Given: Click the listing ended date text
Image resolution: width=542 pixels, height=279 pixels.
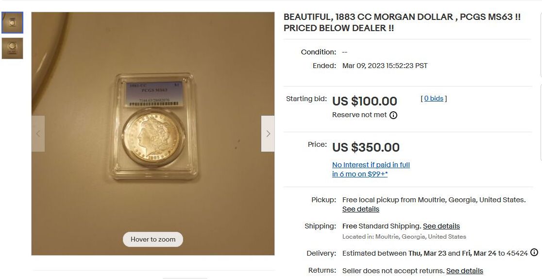Looking at the screenshot, I should (x=385, y=66).
